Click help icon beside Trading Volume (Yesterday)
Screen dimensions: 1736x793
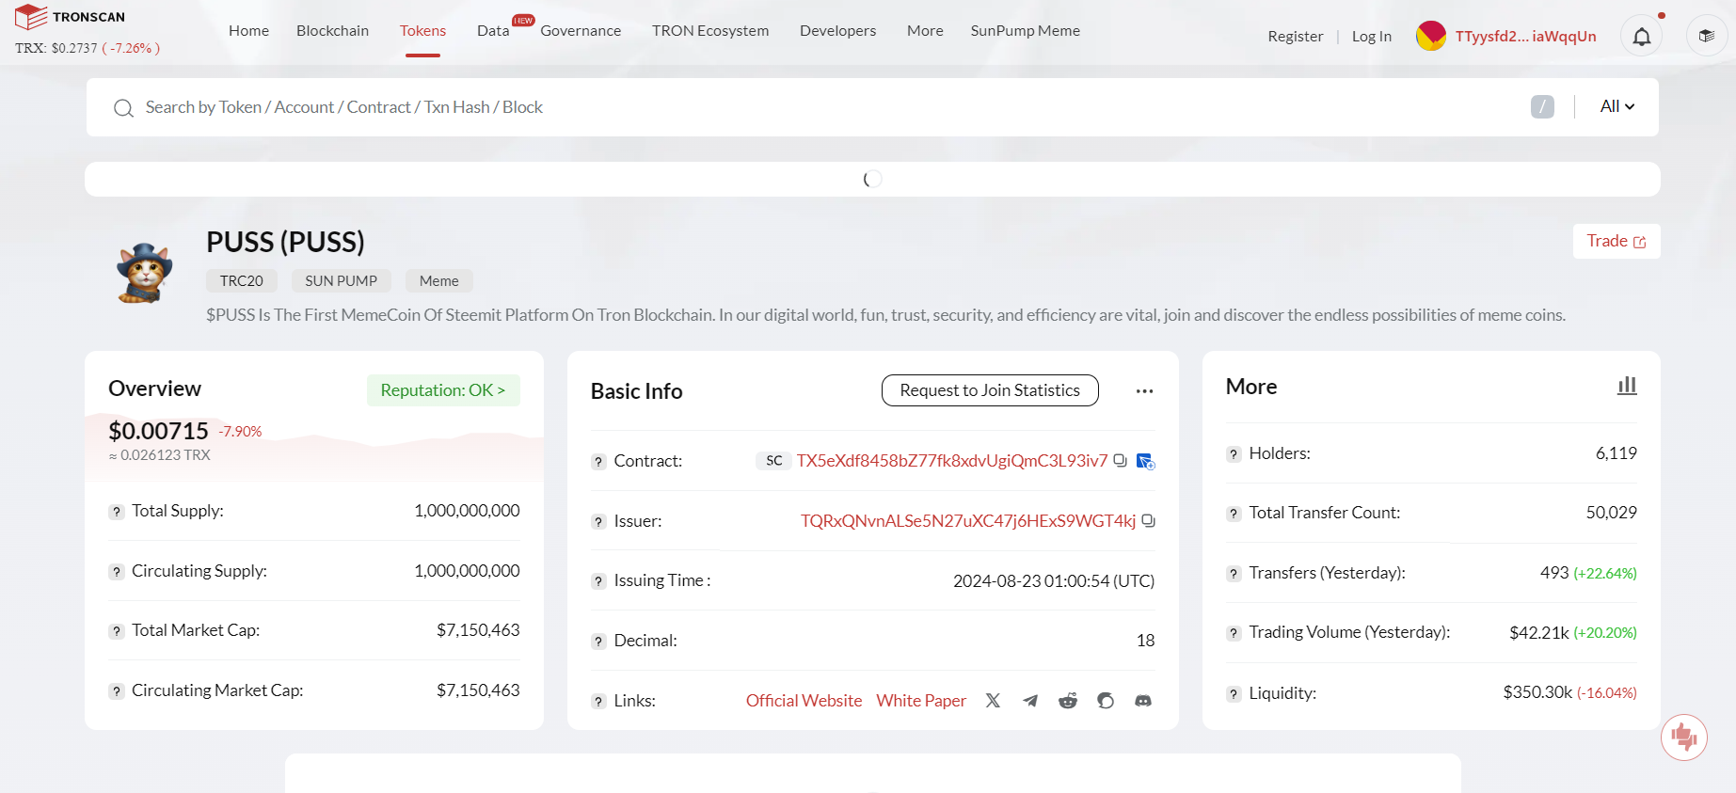1234,633
